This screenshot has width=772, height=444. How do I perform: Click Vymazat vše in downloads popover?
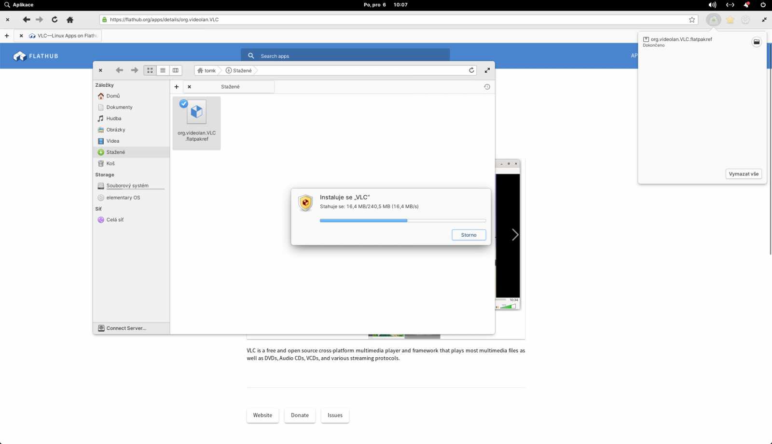[x=744, y=174]
